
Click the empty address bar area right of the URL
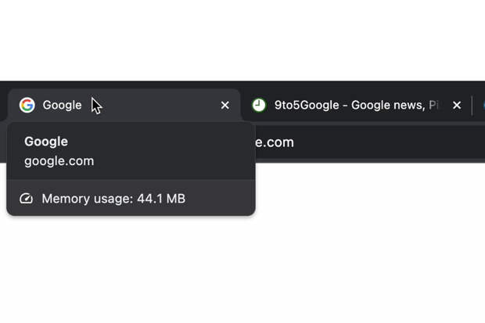tap(391, 142)
